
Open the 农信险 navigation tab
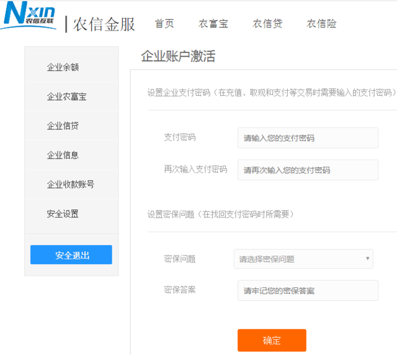point(321,24)
